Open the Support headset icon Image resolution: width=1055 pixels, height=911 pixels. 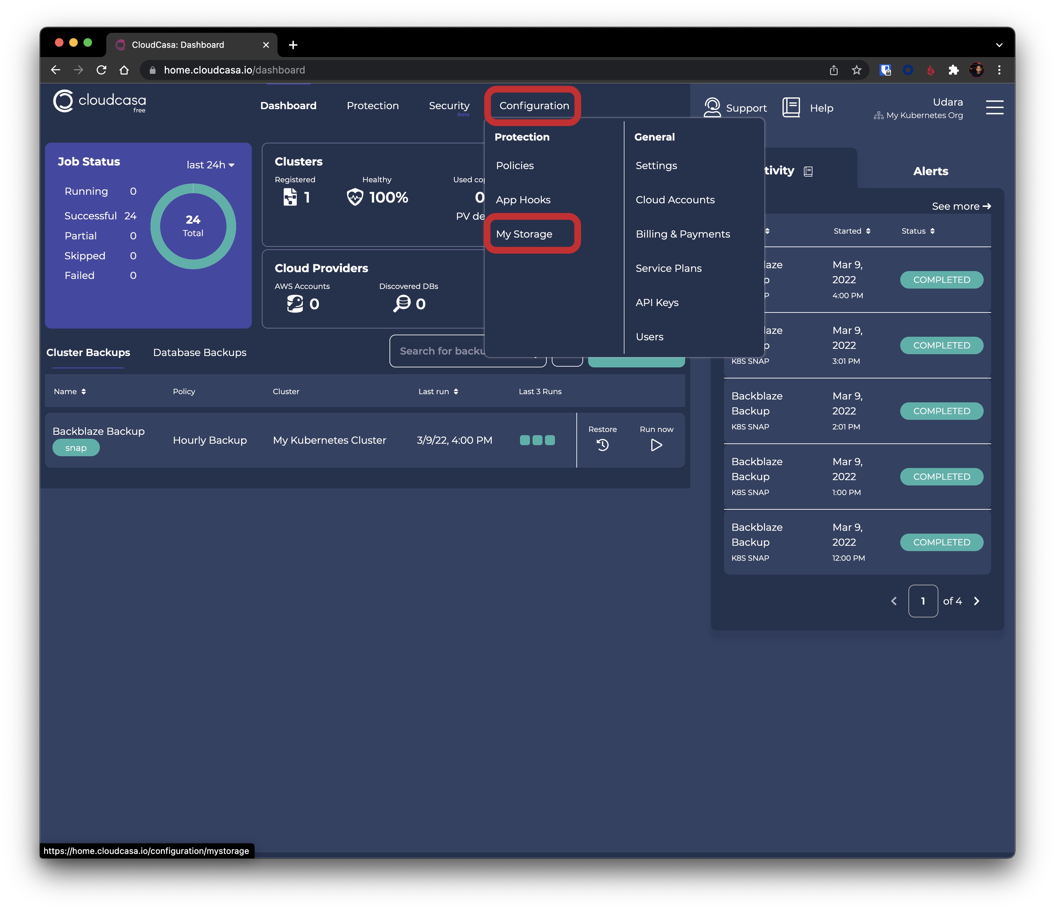(712, 107)
